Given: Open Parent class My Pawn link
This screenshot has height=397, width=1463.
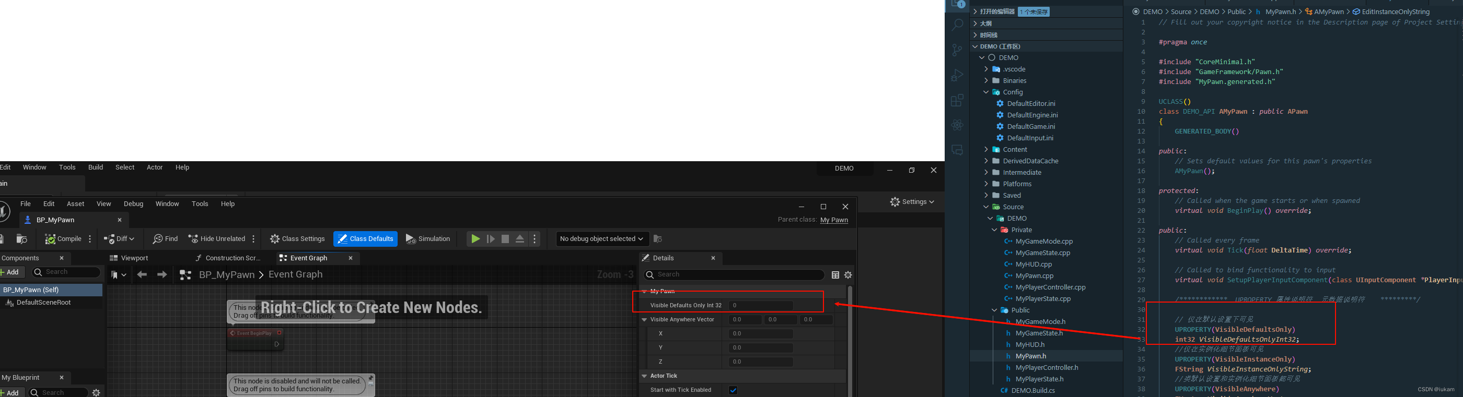Looking at the screenshot, I should click(x=834, y=220).
